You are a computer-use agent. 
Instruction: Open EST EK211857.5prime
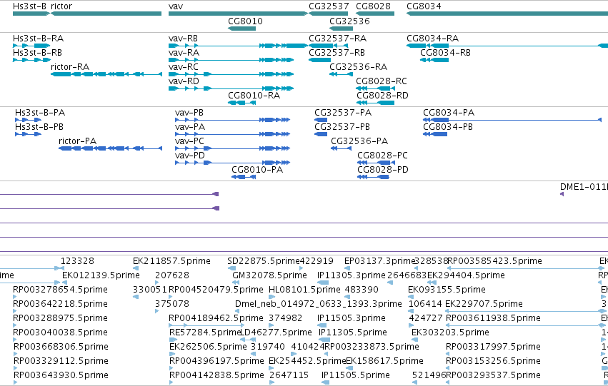click(171, 261)
